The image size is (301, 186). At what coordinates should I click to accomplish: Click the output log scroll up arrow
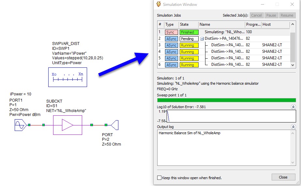(293, 133)
